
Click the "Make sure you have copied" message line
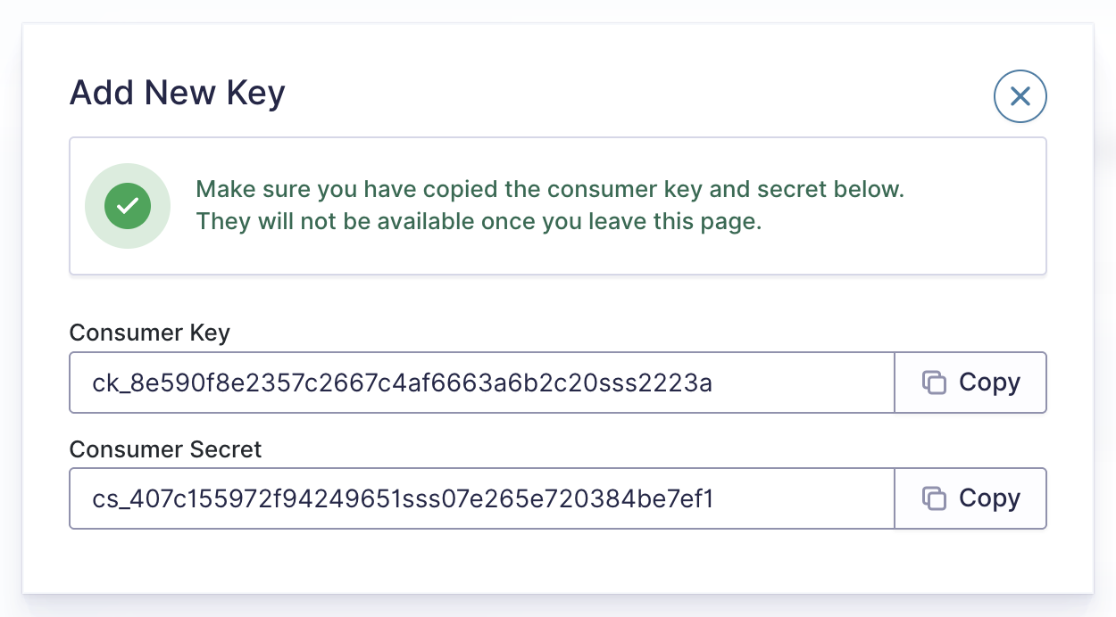pos(550,190)
